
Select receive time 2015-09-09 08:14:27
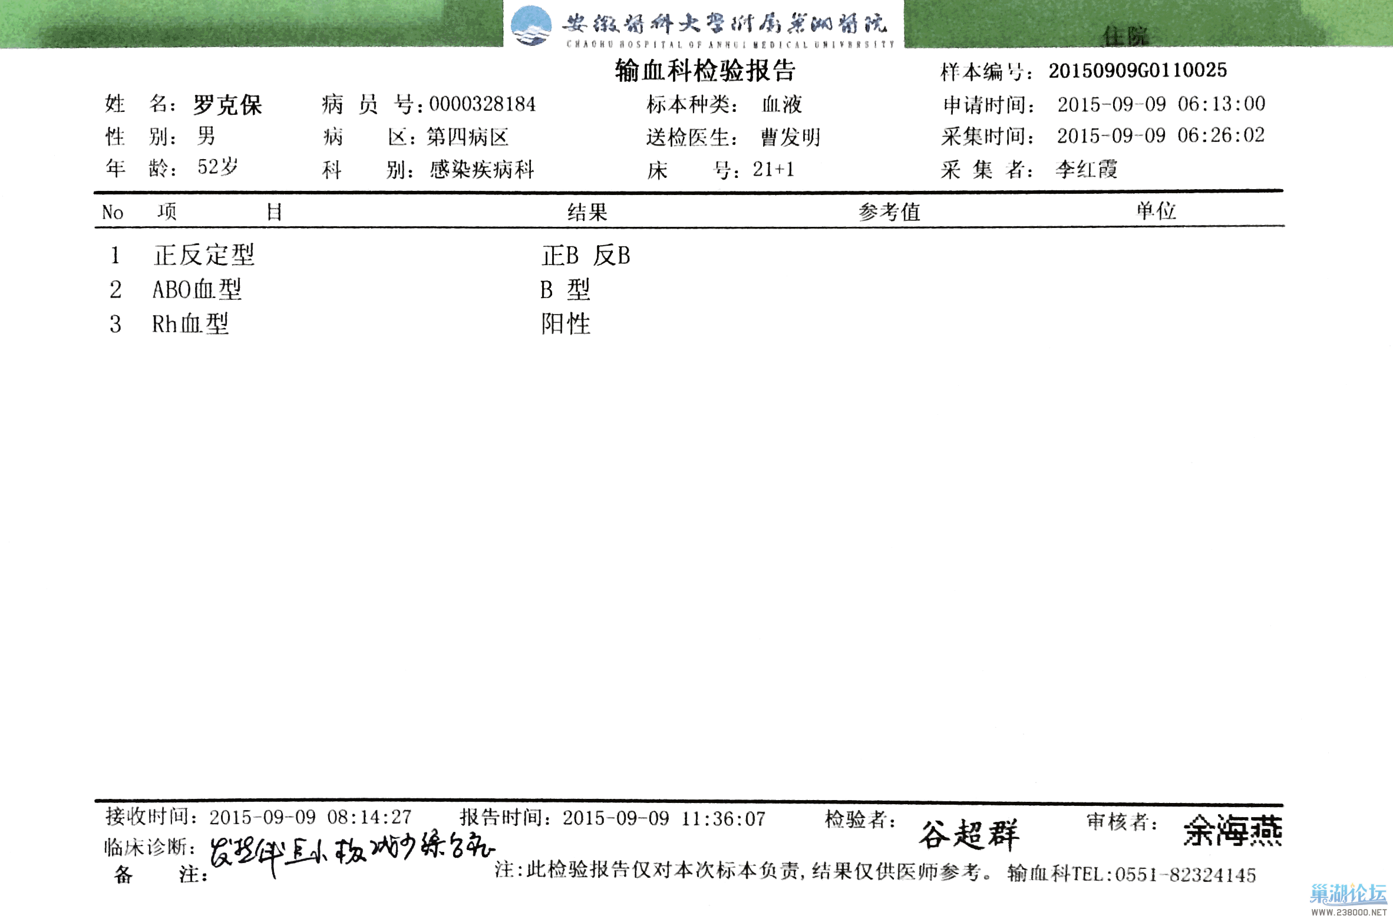310,817
